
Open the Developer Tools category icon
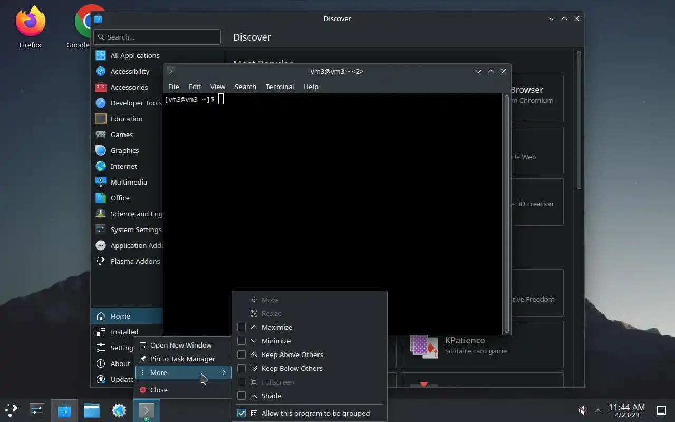tap(101, 103)
